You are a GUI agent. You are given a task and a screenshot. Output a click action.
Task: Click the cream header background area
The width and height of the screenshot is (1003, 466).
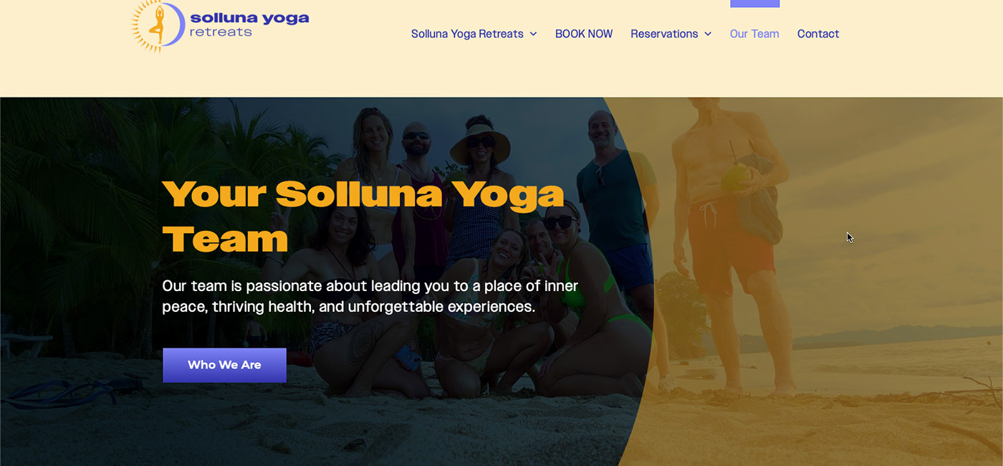[x=501, y=75]
